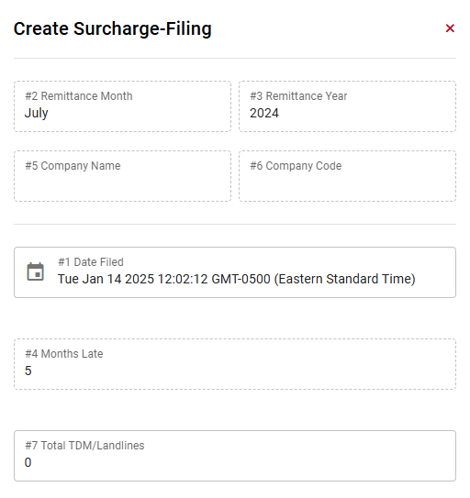Click the #1 Date Filed label
470x498 pixels.
[91, 262]
